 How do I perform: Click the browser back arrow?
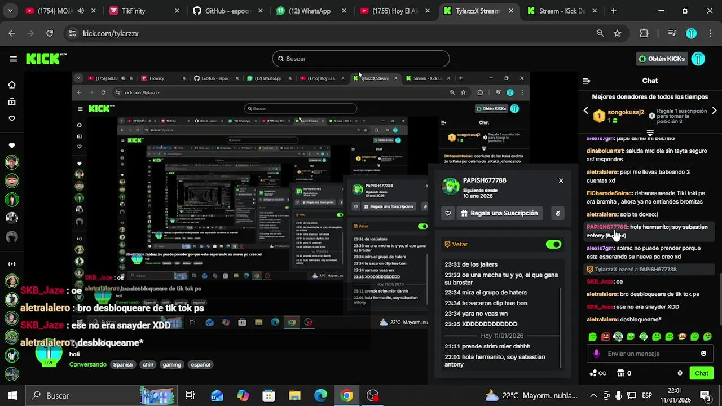click(x=12, y=33)
